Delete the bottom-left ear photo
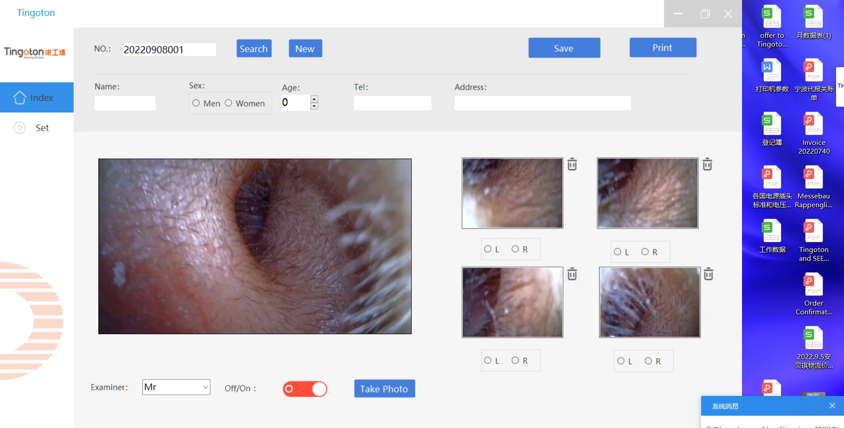The height and width of the screenshot is (428, 844). (x=572, y=273)
